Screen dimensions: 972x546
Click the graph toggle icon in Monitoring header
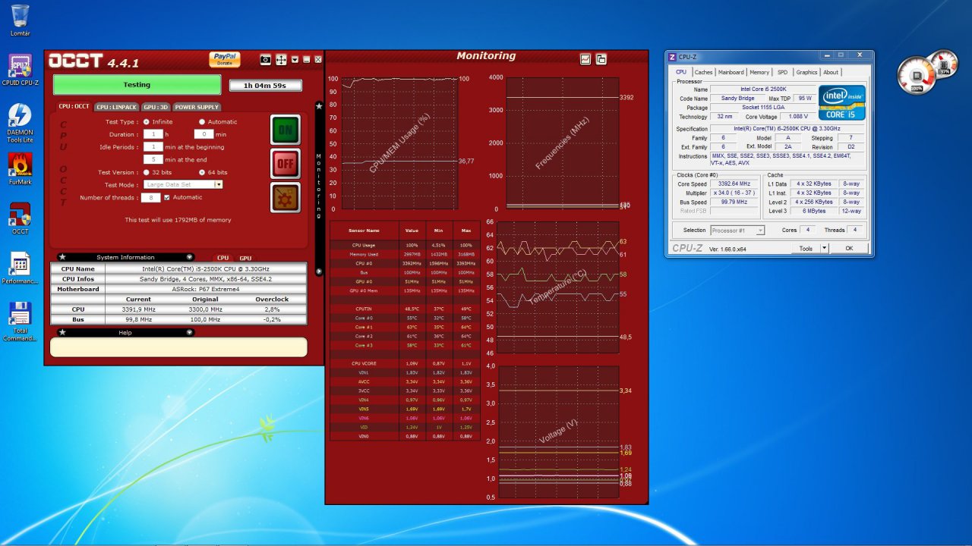click(585, 58)
